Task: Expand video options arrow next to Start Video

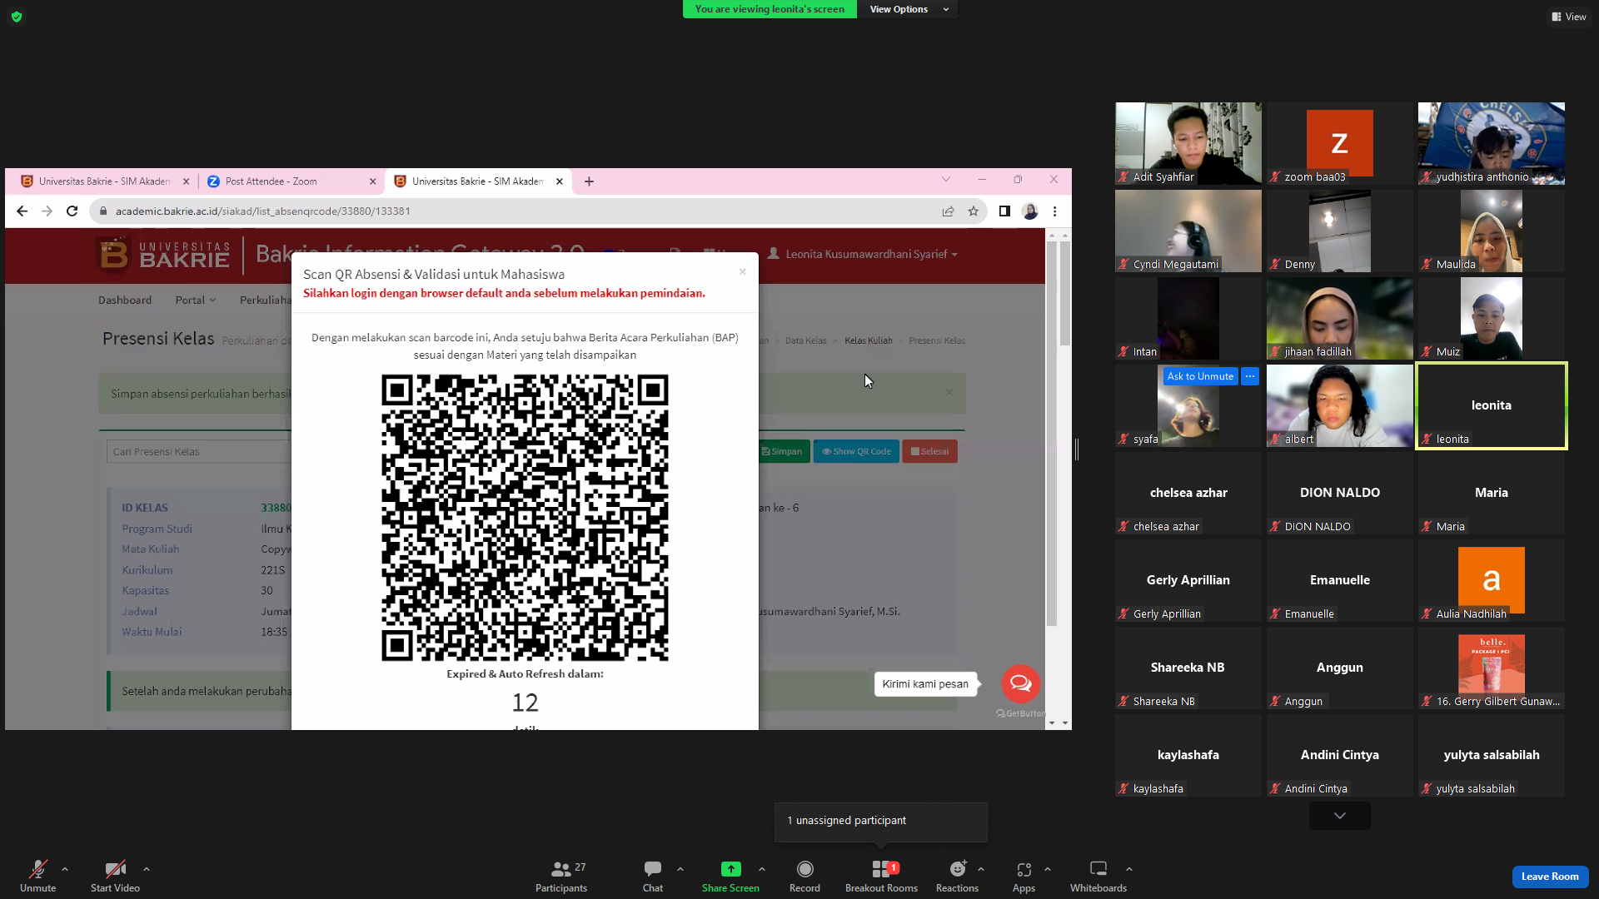Action: 147,869
